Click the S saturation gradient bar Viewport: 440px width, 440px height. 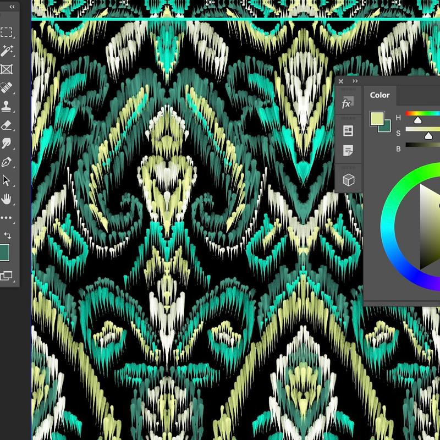[422, 129]
